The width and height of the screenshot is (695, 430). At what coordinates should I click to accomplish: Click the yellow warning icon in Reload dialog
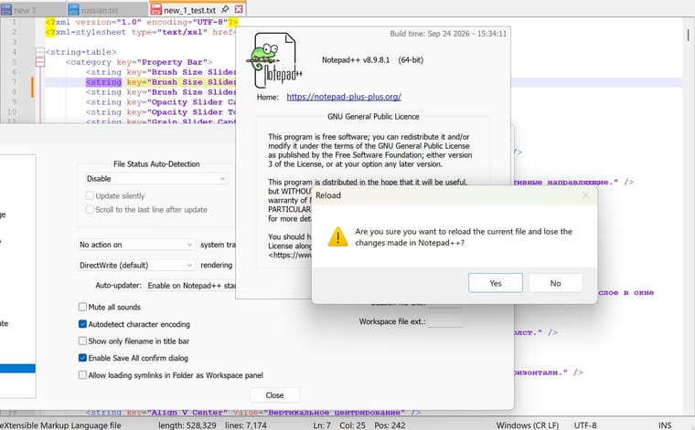coord(337,236)
